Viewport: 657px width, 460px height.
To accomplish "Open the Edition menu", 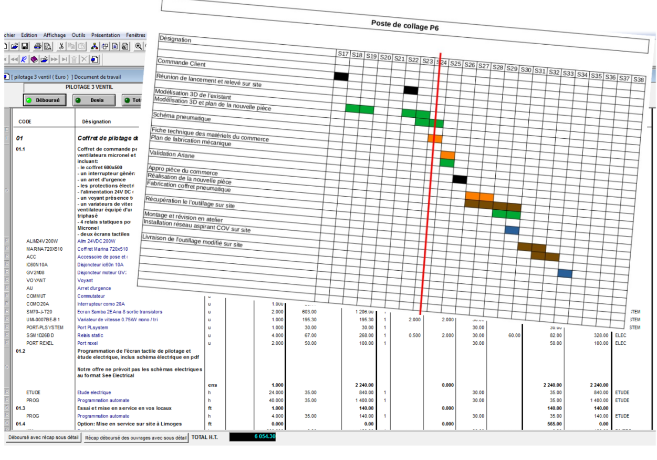I will click(x=29, y=35).
